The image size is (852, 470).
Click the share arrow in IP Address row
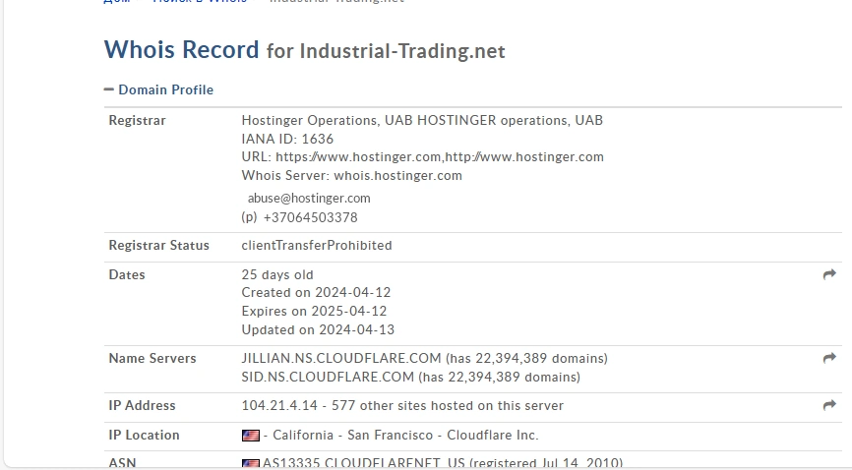tap(829, 405)
